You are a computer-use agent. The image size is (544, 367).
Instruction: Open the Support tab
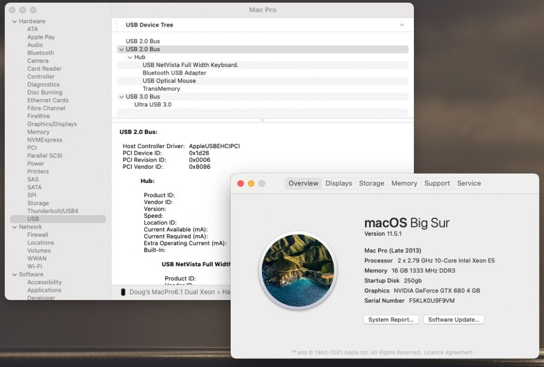pos(437,183)
